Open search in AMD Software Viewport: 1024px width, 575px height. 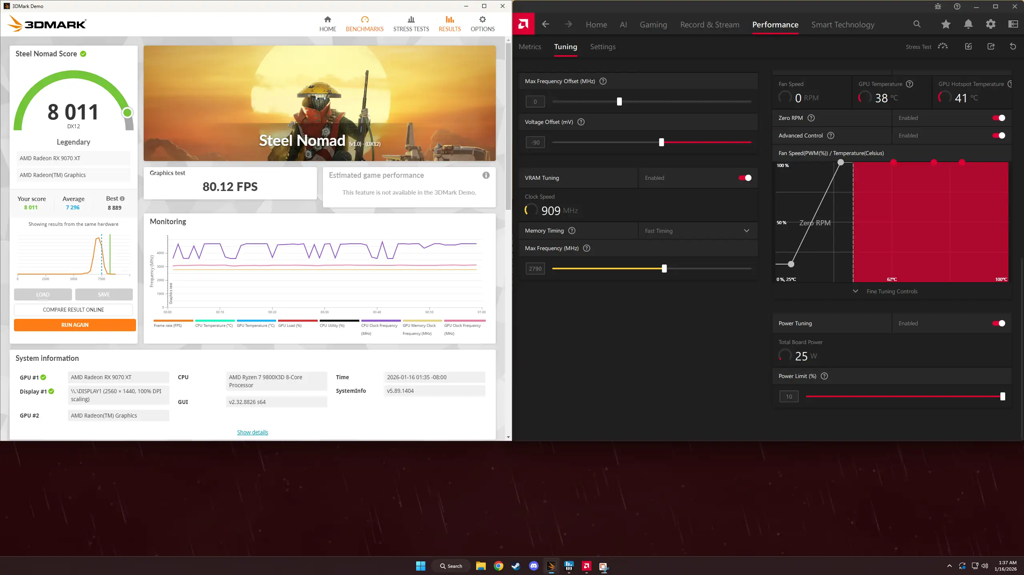pos(917,24)
